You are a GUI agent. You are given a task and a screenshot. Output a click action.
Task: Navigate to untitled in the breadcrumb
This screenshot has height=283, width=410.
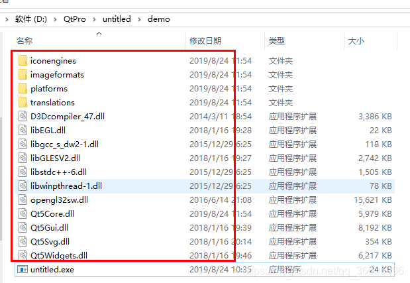117,19
